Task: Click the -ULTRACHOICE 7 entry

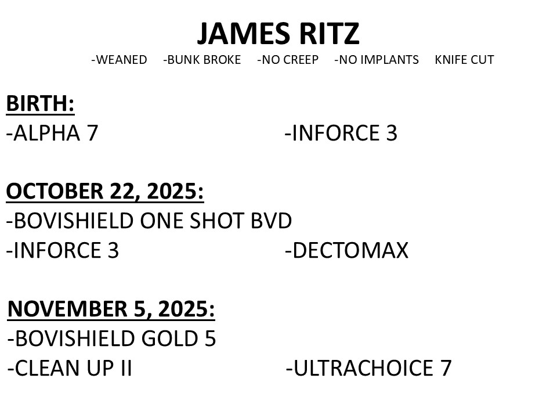Action: (x=368, y=368)
